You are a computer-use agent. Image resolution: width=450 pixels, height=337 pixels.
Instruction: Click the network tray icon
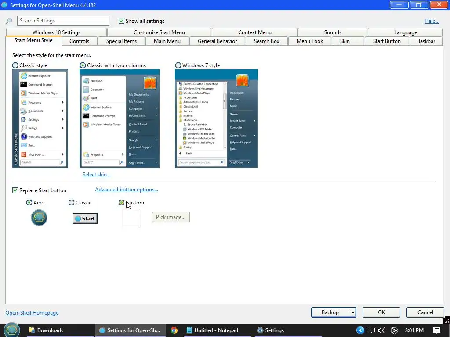(371, 330)
